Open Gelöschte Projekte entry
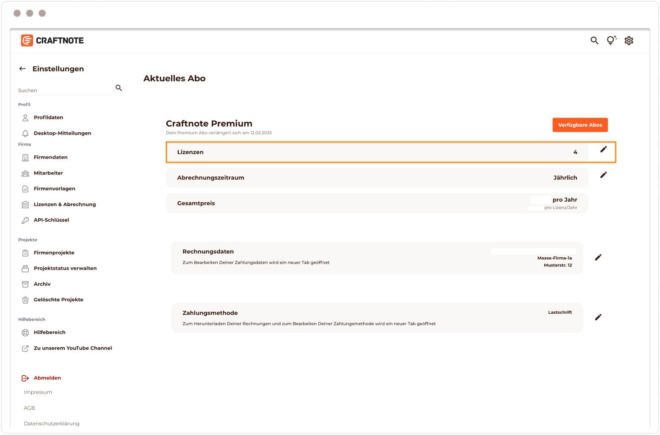This screenshot has width=660, height=435. click(58, 299)
